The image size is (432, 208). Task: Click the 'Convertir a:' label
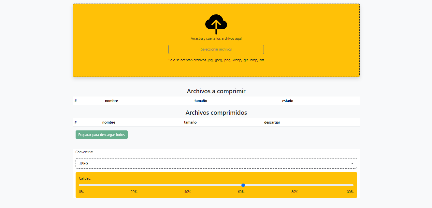click(84, 152)
